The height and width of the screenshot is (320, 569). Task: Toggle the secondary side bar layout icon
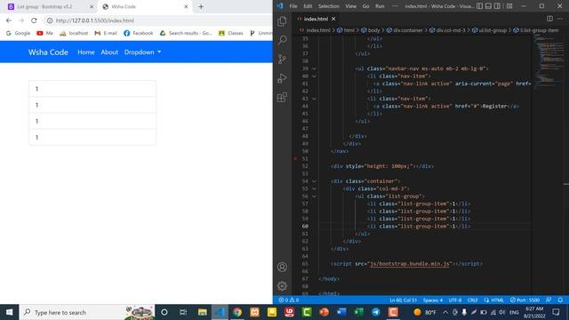(497, 6)
